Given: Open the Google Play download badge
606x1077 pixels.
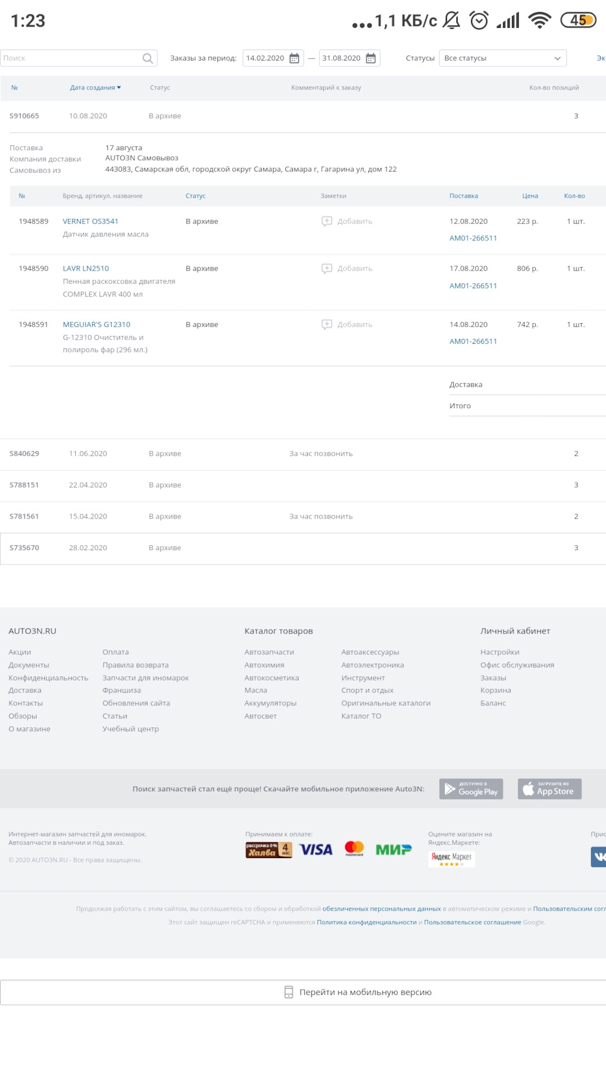Looking at the screenshot, I should pyautogui.click(x=471, y=789).
